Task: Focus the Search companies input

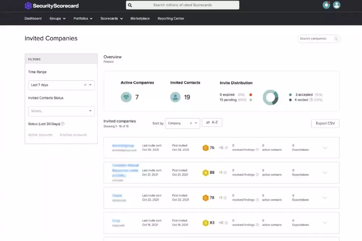Action: [318, 38]
